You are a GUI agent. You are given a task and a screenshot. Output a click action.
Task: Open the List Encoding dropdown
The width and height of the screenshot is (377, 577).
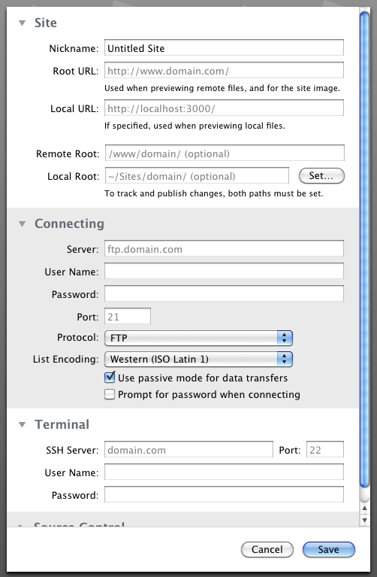198,359
